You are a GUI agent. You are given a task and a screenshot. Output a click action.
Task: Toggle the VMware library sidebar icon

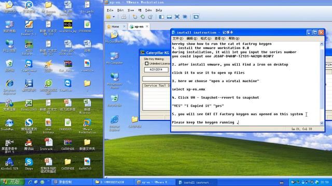pyautogui.click(x=161, y=17)
